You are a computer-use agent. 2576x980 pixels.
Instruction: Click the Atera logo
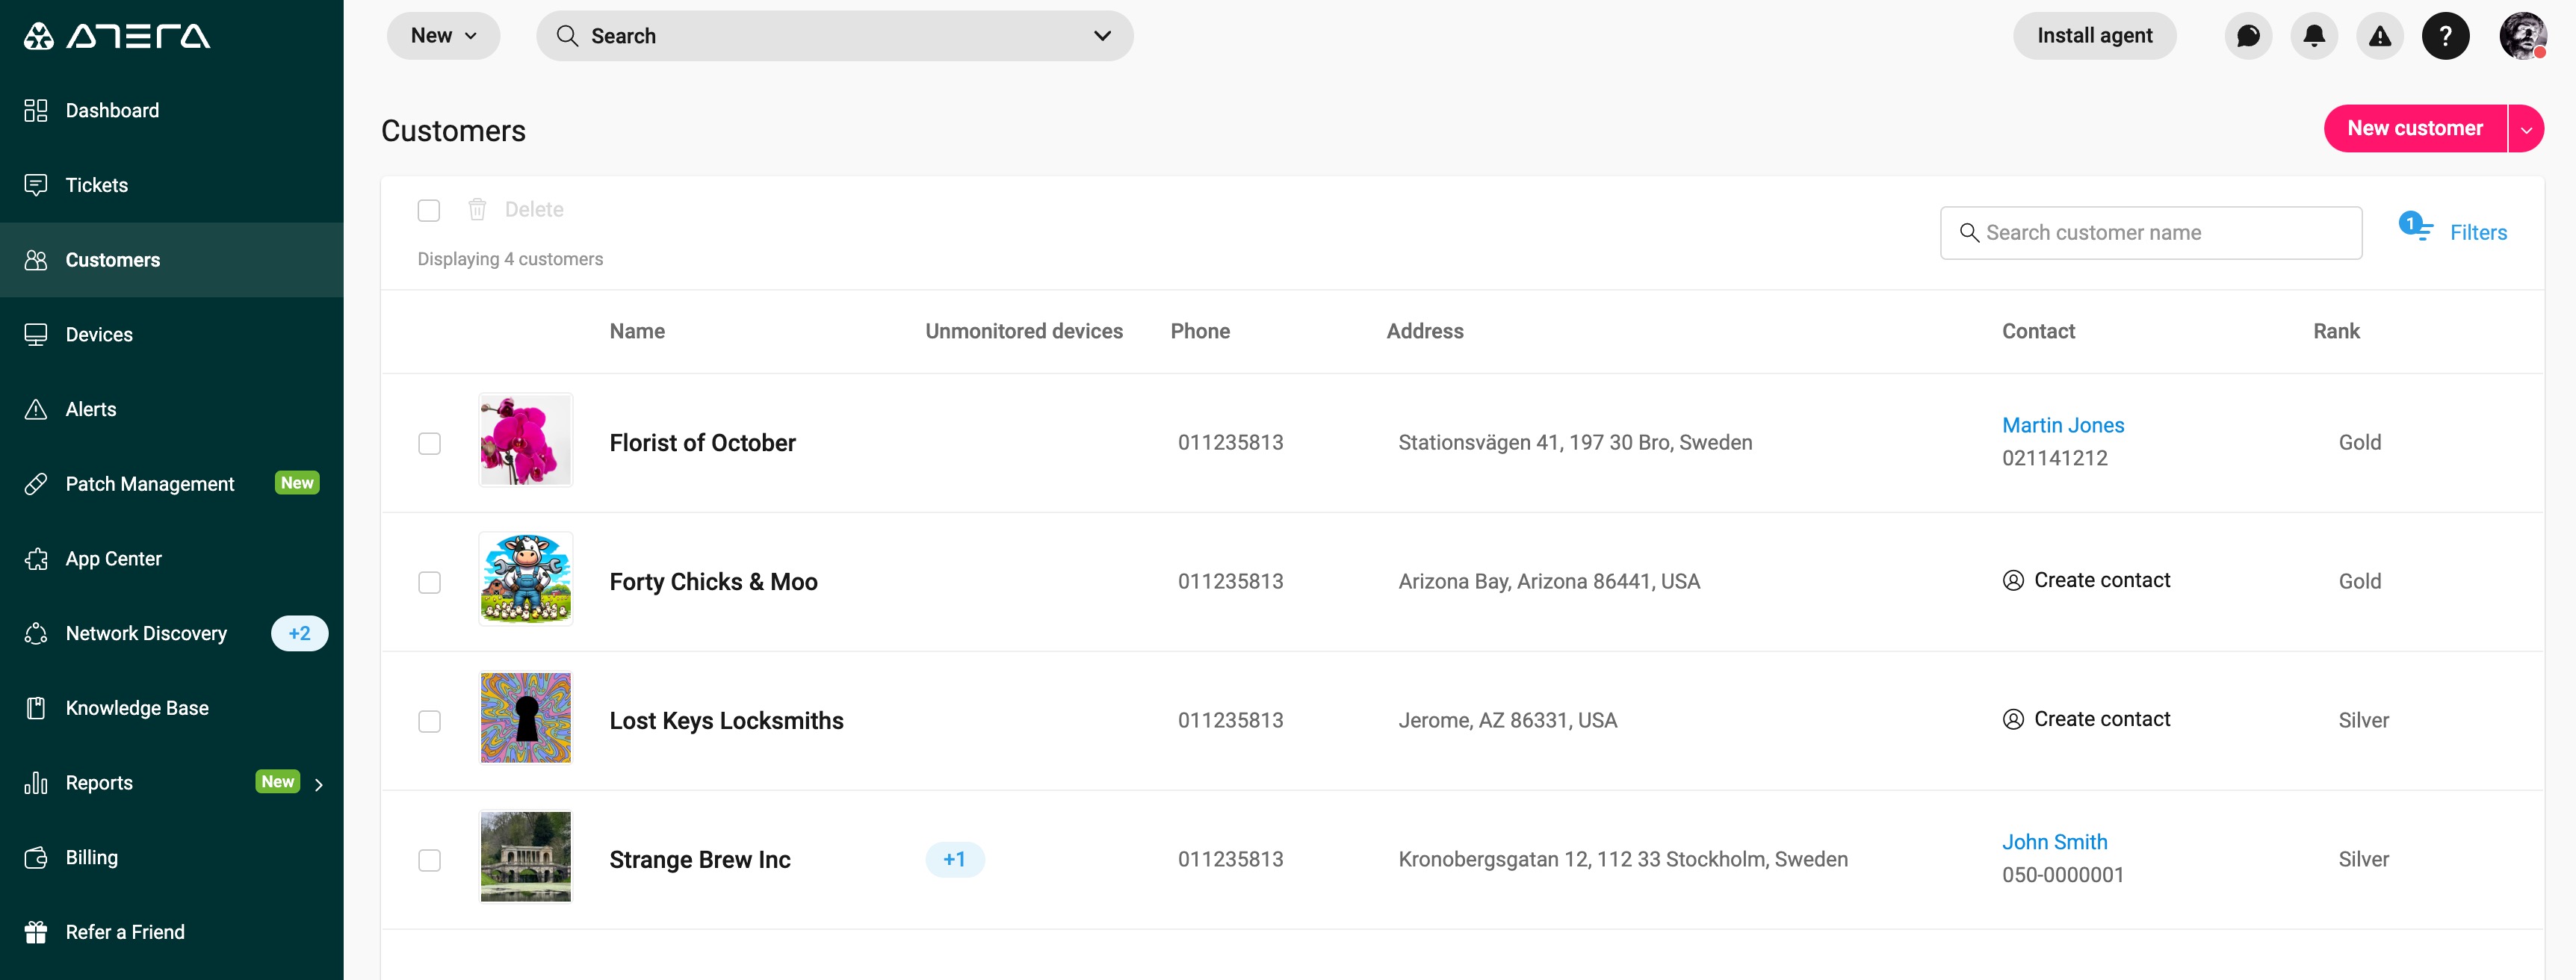(117, 36)
